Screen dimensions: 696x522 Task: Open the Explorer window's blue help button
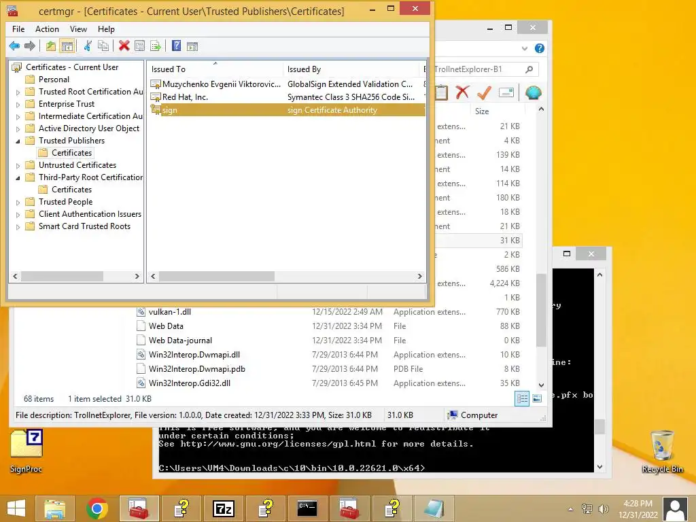pos(539,48)
